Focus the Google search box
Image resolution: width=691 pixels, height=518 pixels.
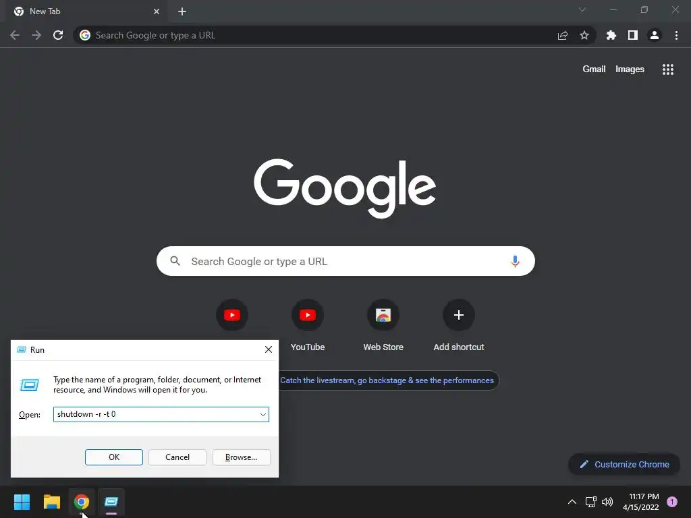345,261
